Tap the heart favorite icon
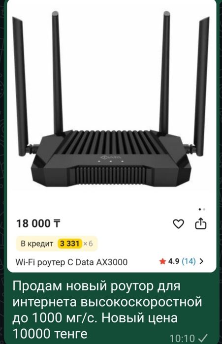This screenshot has height=344, width=222. pos(178,224)
